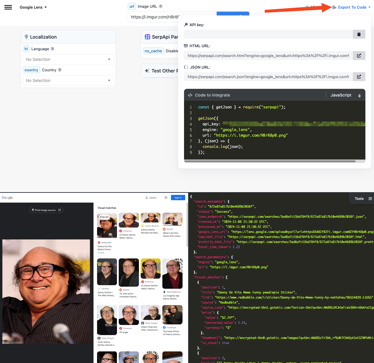The image size is (374, 363).
Task: Click the Visual matches heading
Action: (107, 208)
